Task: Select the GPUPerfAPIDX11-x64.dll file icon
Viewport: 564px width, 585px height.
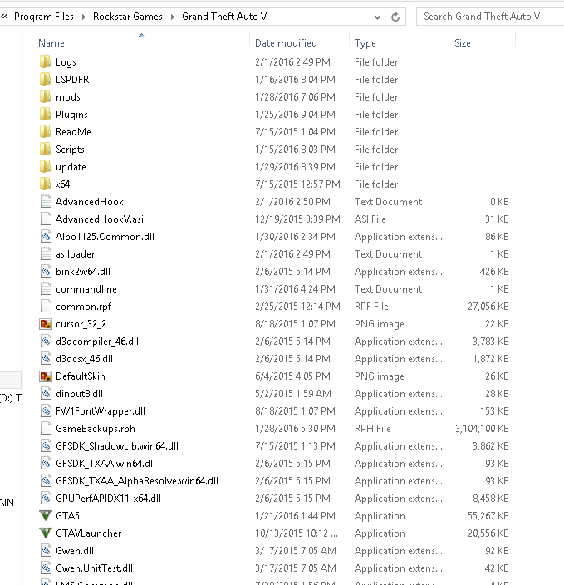Action: 46,499
